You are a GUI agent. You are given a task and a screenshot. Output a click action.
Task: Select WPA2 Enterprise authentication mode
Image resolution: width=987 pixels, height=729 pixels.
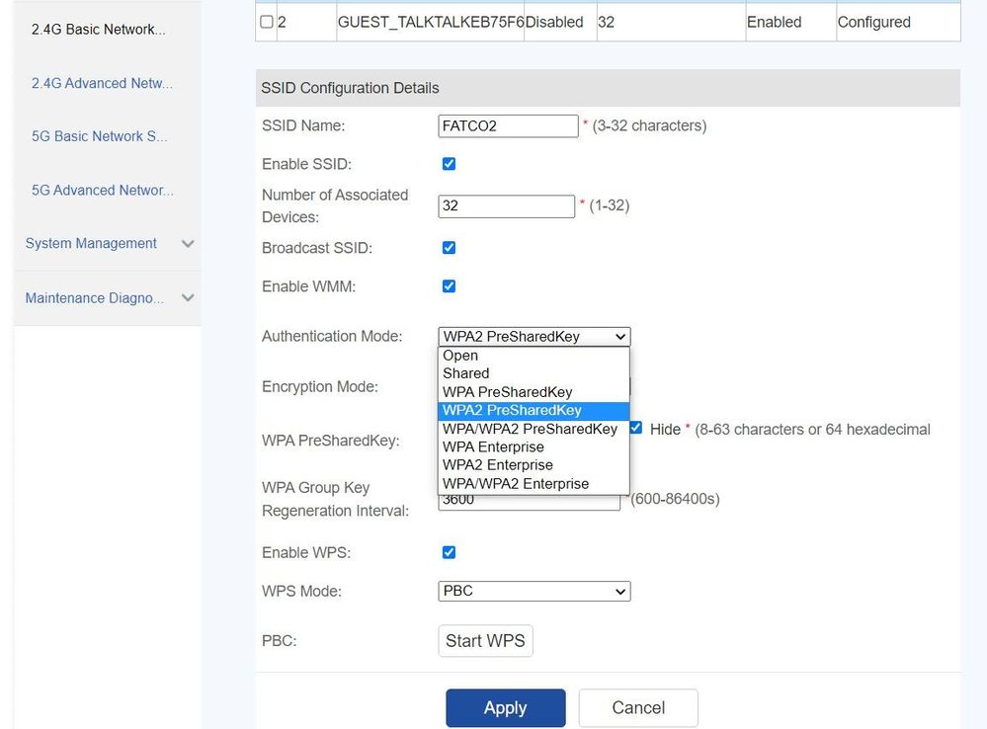(x=497, y=464)
